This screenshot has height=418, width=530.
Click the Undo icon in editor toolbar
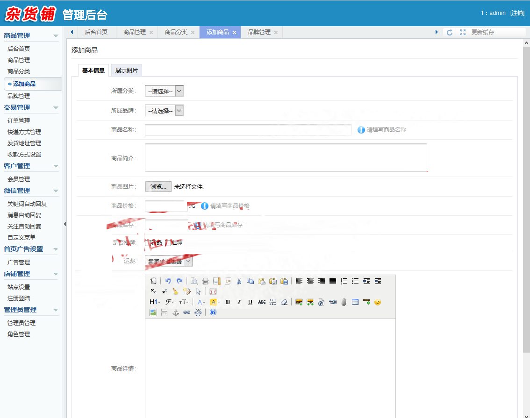(168, 281)
